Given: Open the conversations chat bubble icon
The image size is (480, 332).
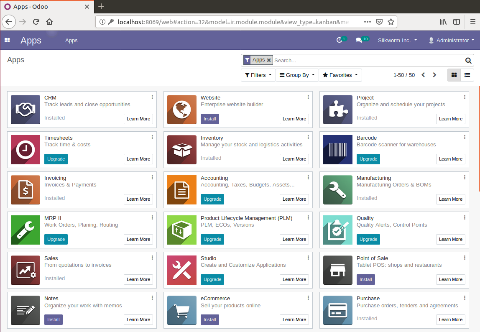Looking at the screenshot, I should [x=359, y=40].
